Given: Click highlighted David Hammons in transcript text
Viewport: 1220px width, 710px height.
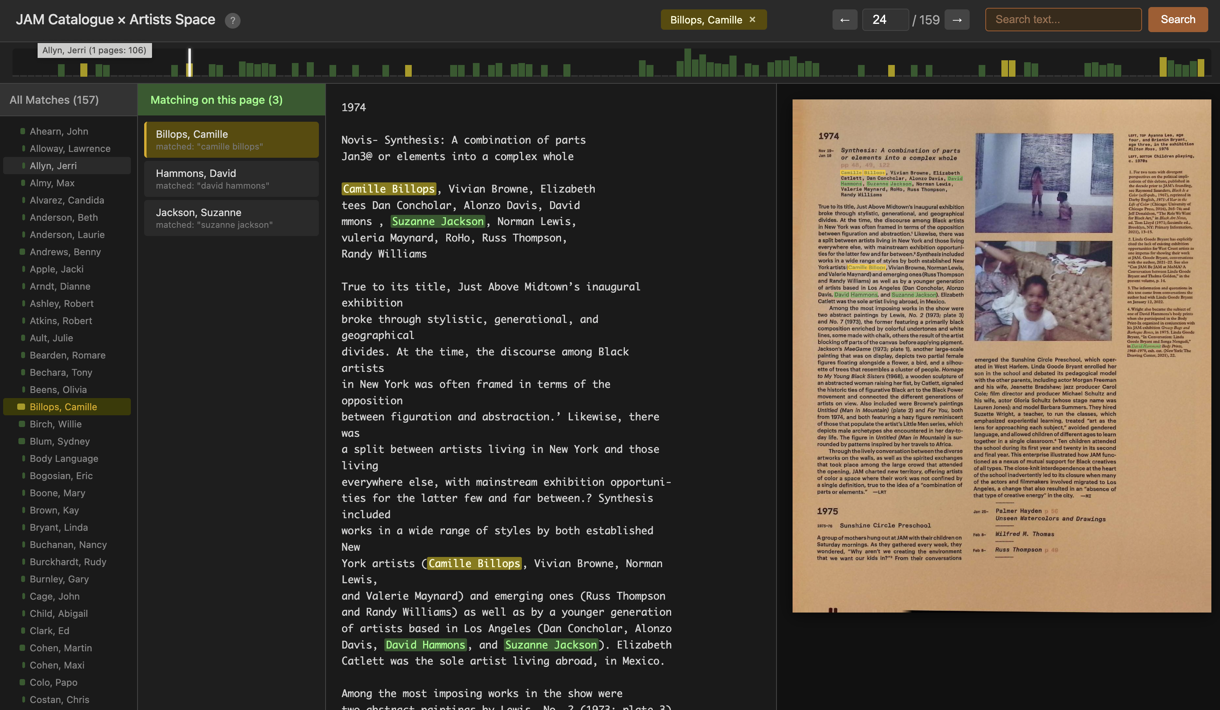Looking at the screenshot, I should [x=425, y=645].
